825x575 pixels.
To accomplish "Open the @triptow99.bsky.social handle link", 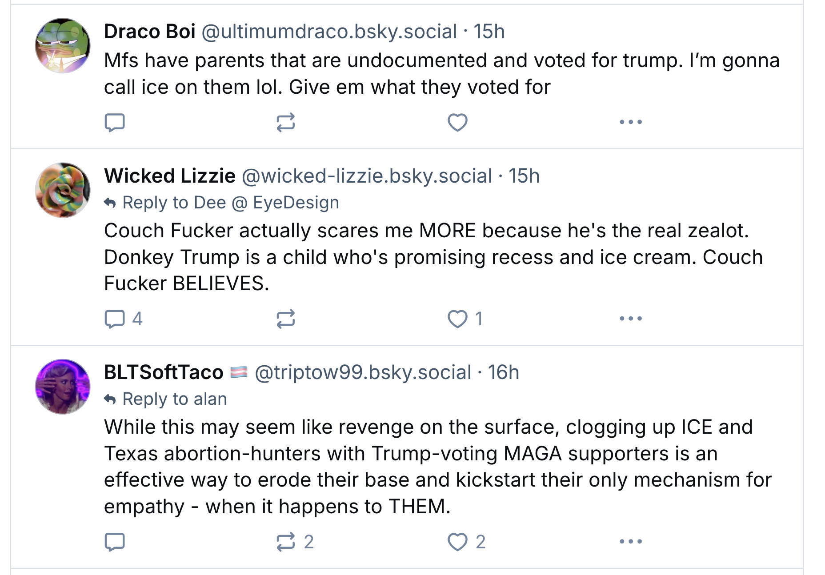I will [363, 372].
